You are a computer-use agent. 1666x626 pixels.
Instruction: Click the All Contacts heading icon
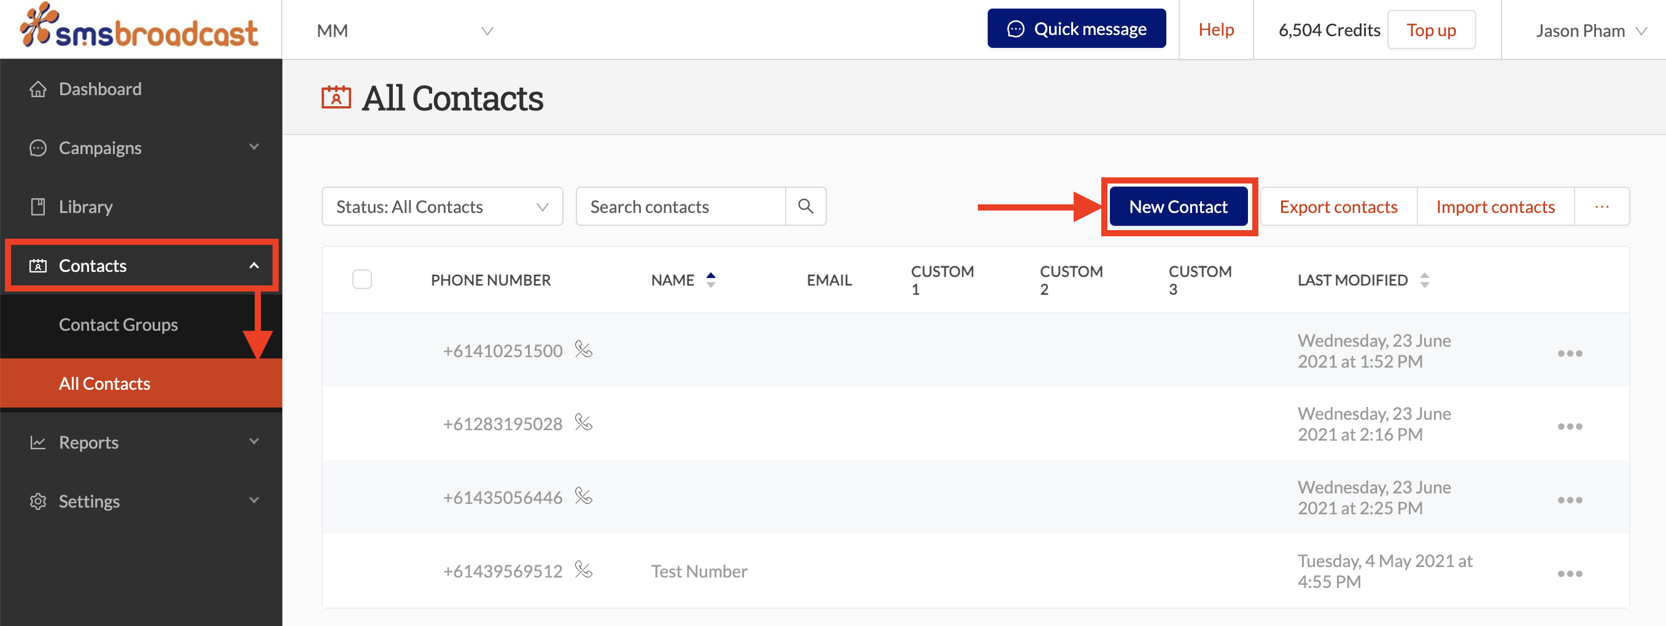[x=336, y=98]
